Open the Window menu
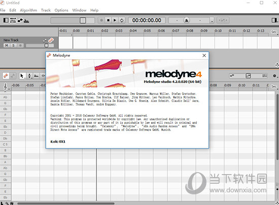279x205 pixels. tap(79, 10)
